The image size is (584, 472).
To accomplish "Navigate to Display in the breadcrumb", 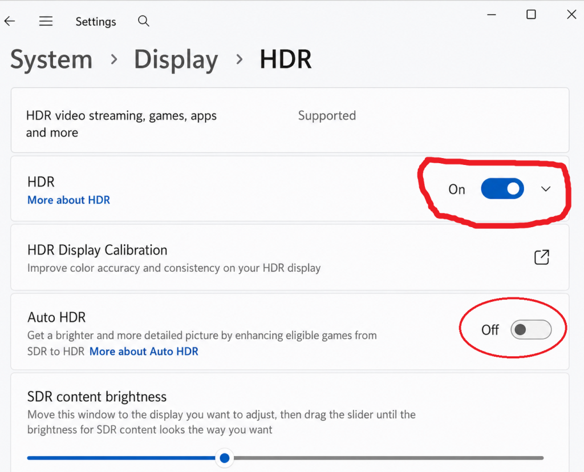I will pos(176,60).
